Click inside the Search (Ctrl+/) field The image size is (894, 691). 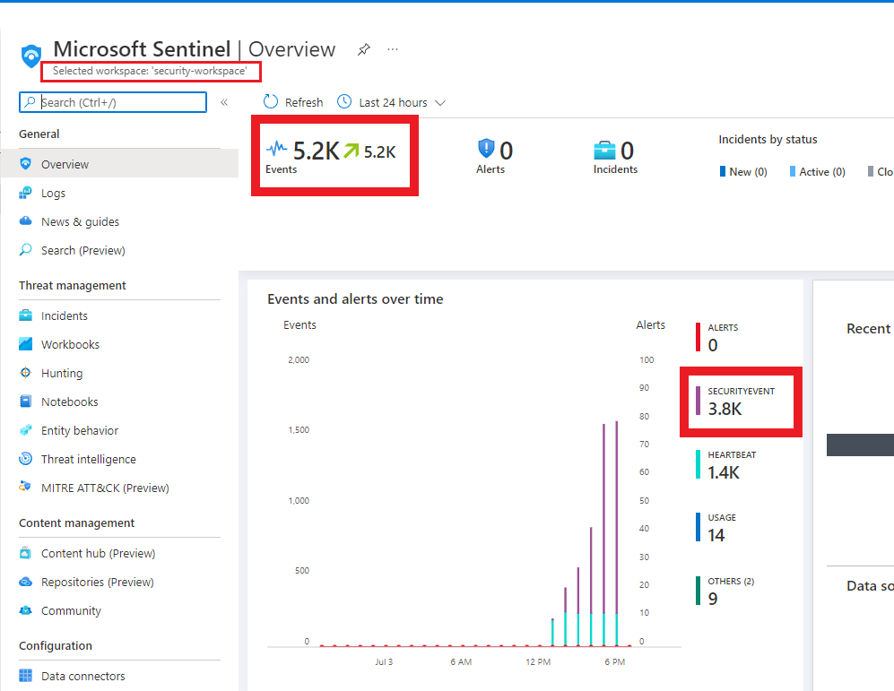point(112,102)
